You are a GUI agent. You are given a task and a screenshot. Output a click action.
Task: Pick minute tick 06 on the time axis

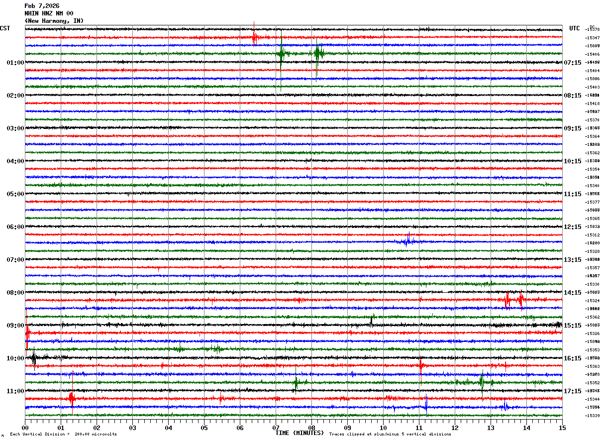tap(240, 428)
